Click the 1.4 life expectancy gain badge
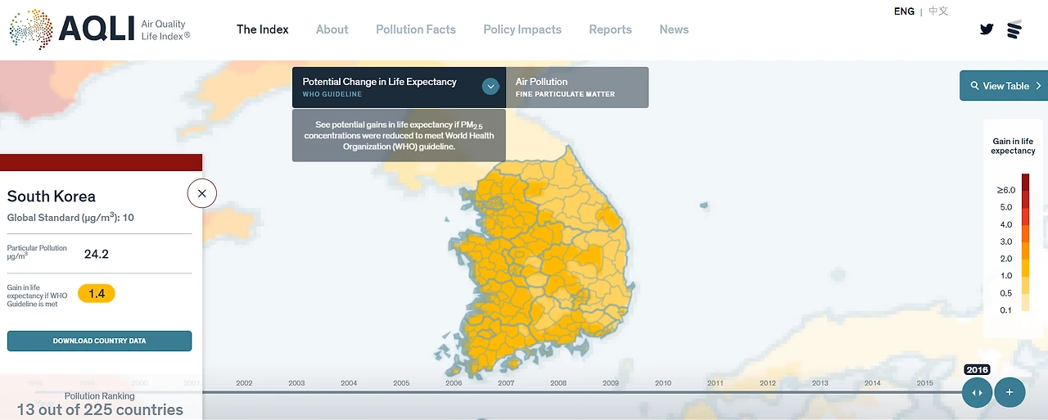1048x420 pixels. tap(97, 293)
